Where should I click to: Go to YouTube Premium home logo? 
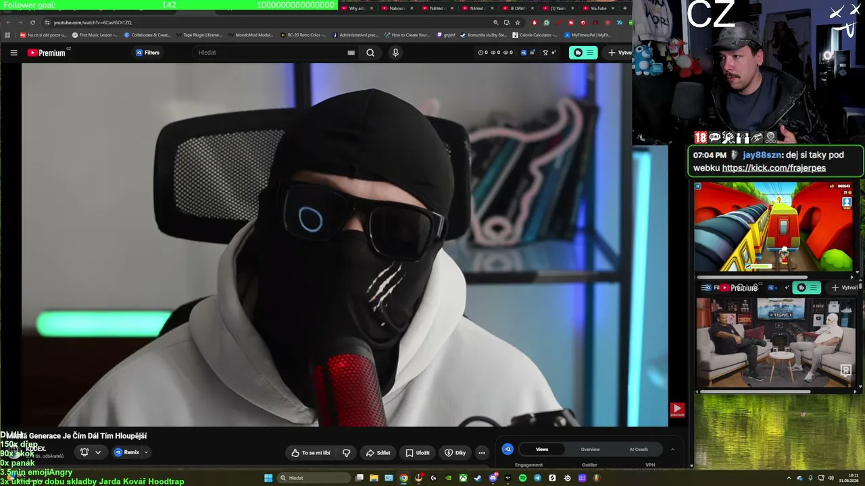coord(47,53)
